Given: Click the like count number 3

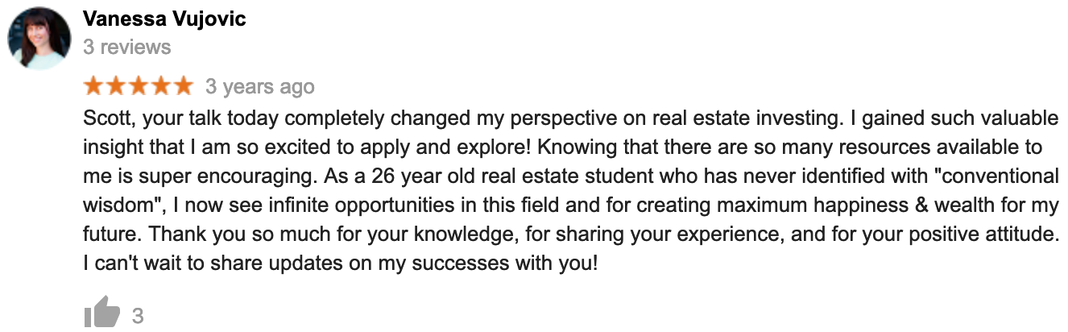Looking at the screenshot, I should click(138, 315).
